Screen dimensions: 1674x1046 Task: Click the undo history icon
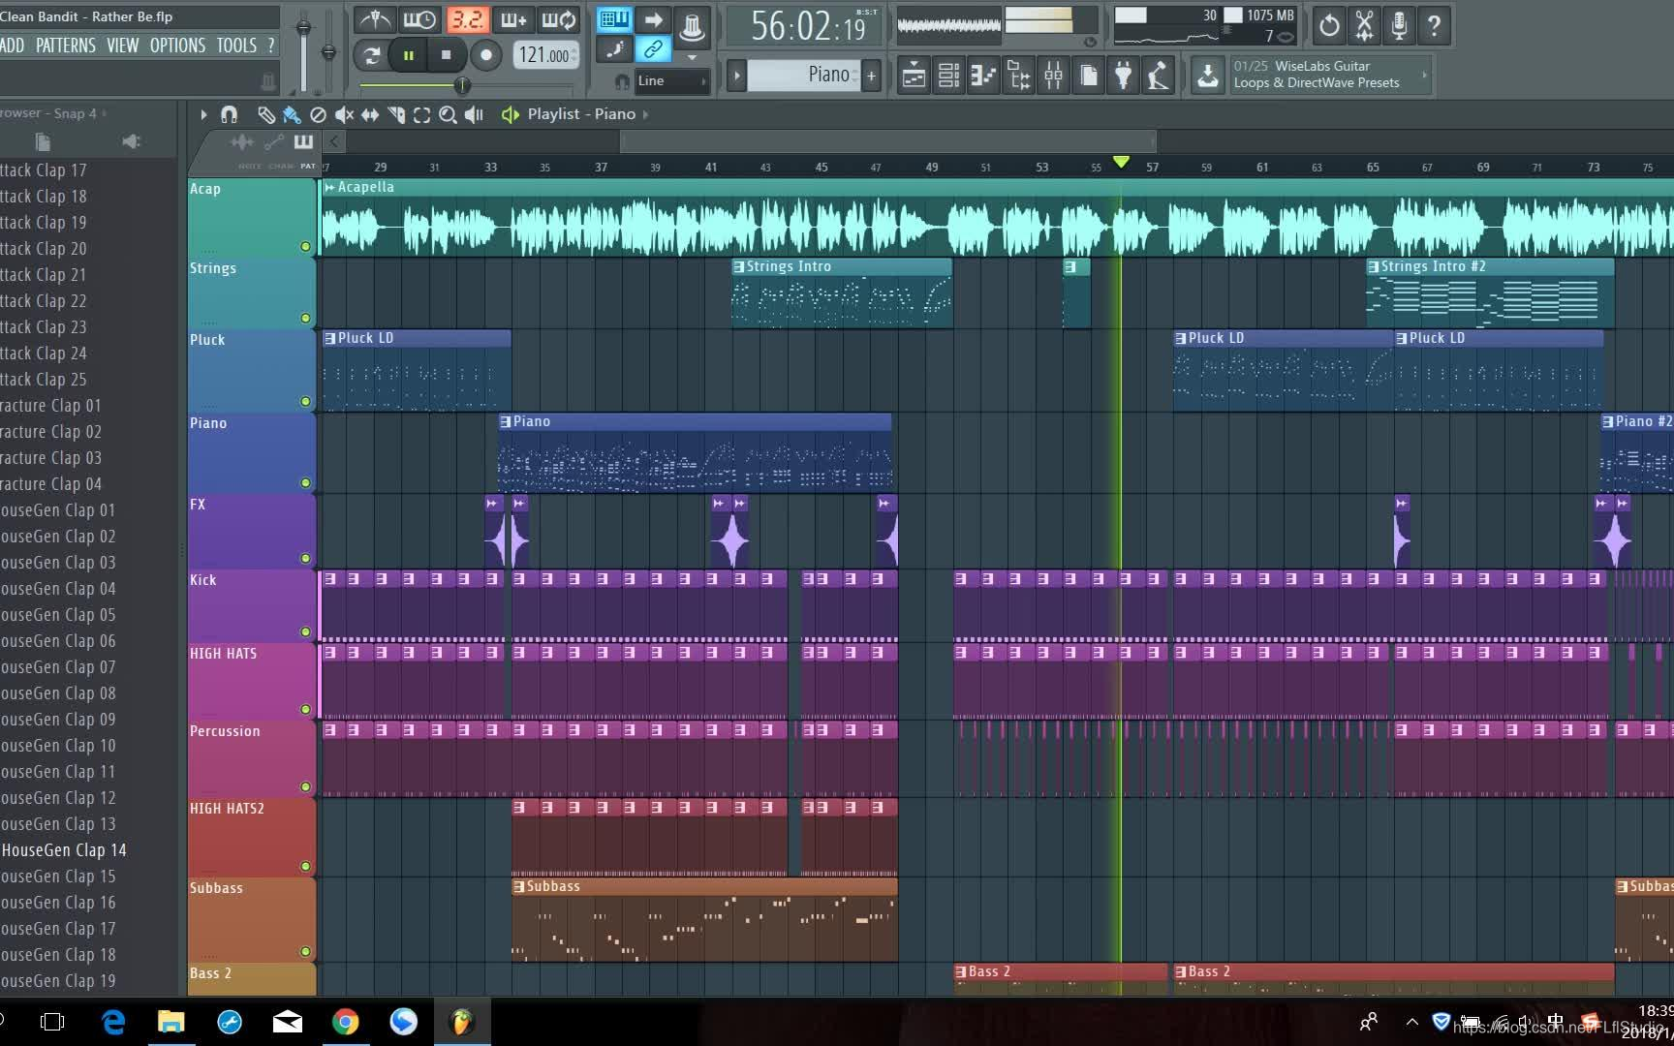coord(1329,26)
